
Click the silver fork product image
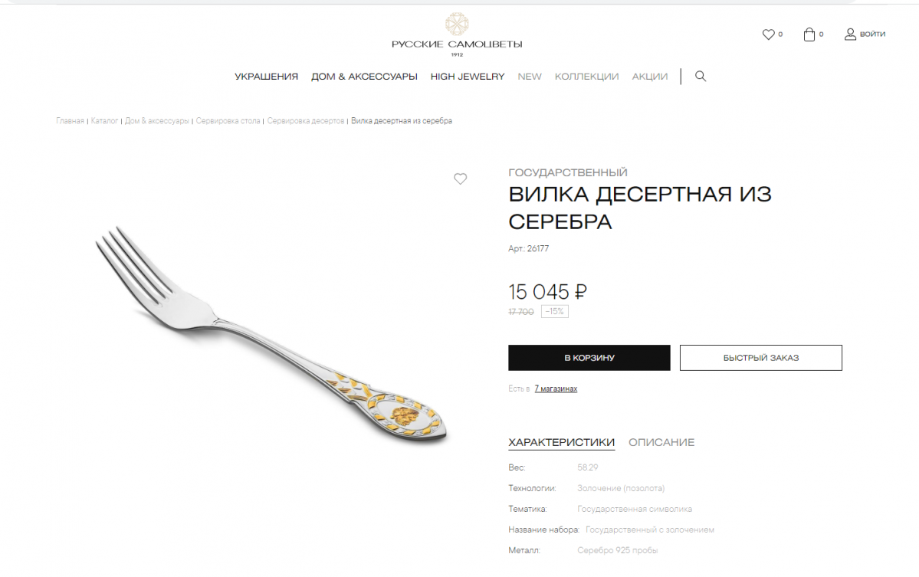pyautogui.click(x=271, y=334)
